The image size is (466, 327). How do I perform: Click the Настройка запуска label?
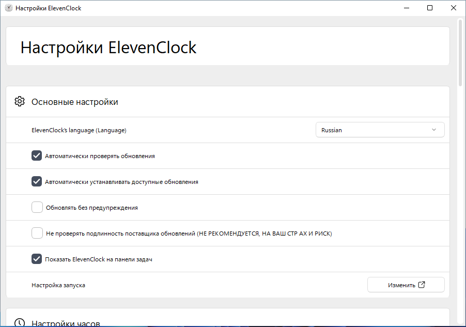click(58, 285)
